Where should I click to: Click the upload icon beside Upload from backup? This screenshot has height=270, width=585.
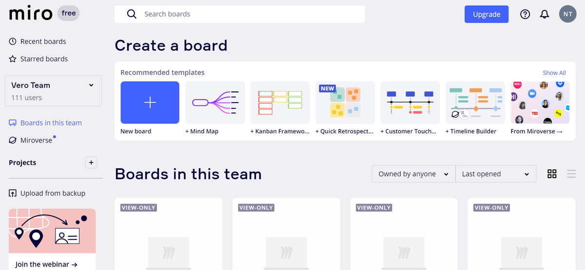click(13, 193)
